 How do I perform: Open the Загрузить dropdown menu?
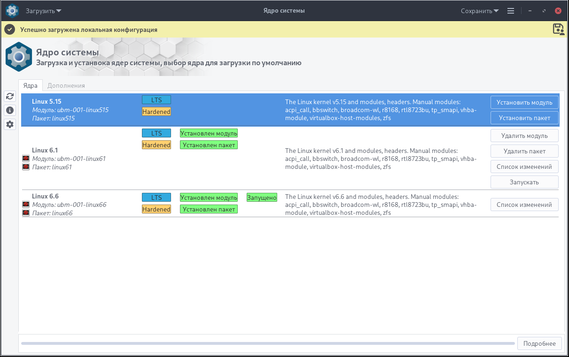click(44, 11)
